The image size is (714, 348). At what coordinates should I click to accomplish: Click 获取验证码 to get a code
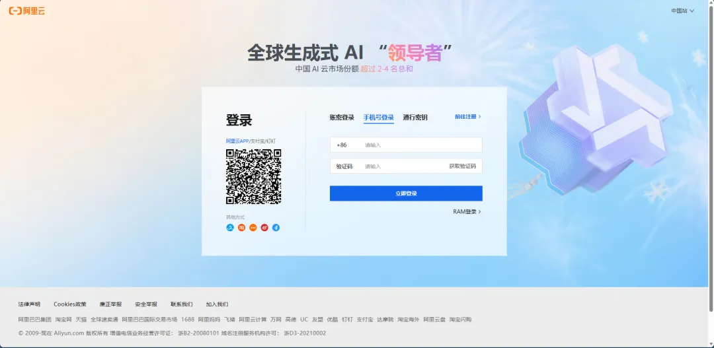coord(463,166)
